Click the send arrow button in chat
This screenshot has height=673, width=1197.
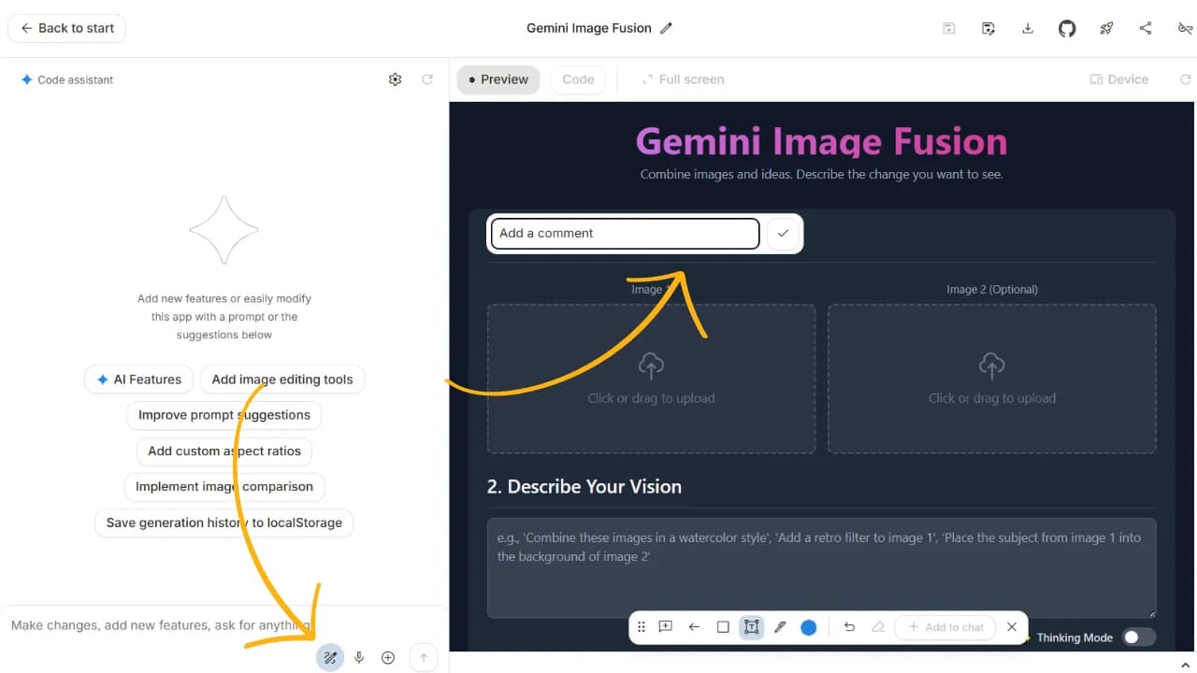(x=424, y=658)
